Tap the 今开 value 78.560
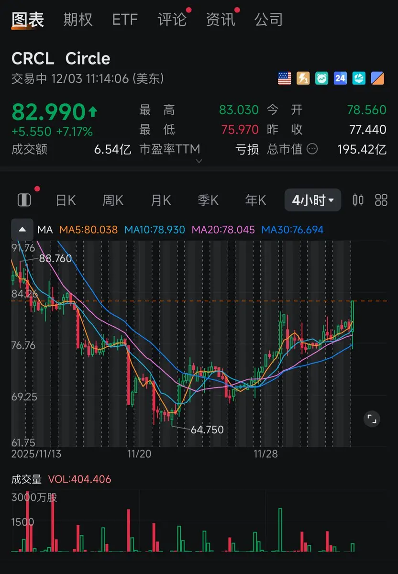The image size is (398, 574). (x=367, y=110)
